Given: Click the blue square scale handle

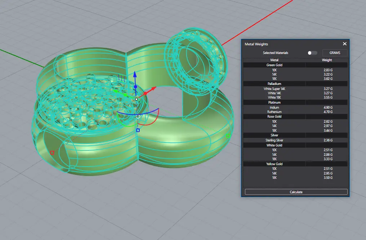Looking at the screenshot, I should 138,130.
